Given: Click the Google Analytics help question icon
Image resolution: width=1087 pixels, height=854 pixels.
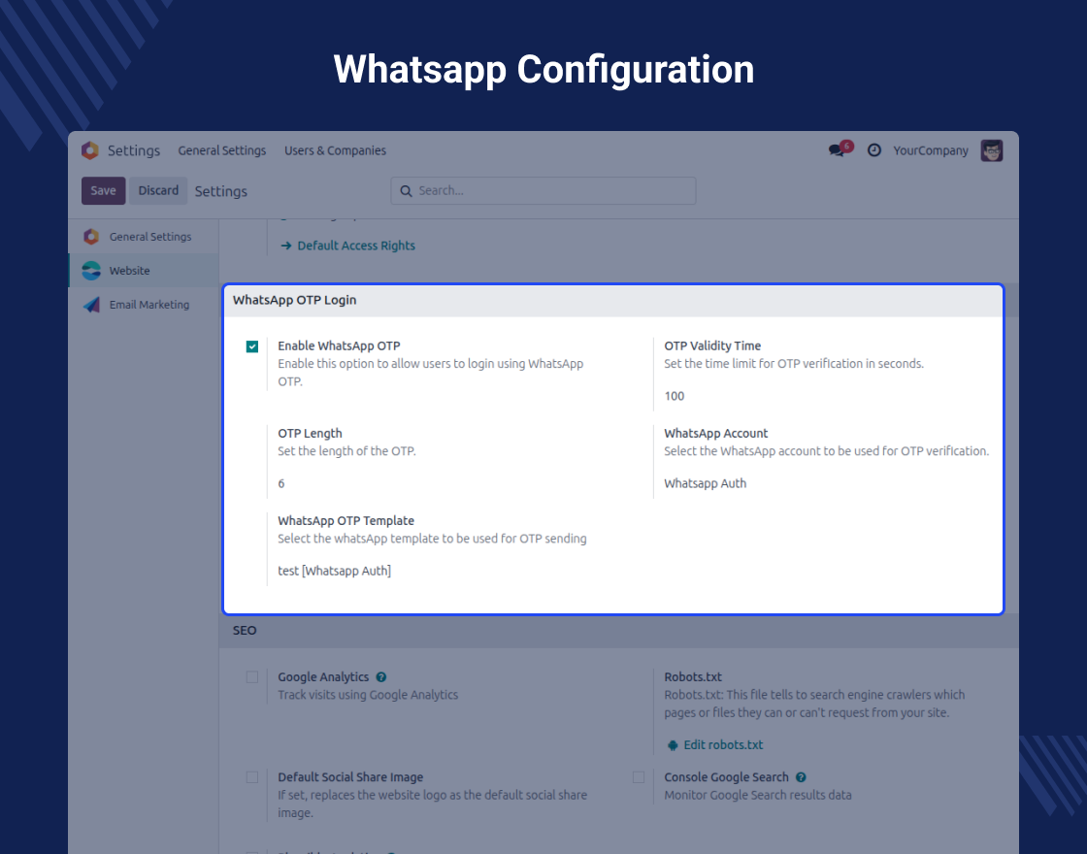Looking at the screenshot, I should 381,677.
